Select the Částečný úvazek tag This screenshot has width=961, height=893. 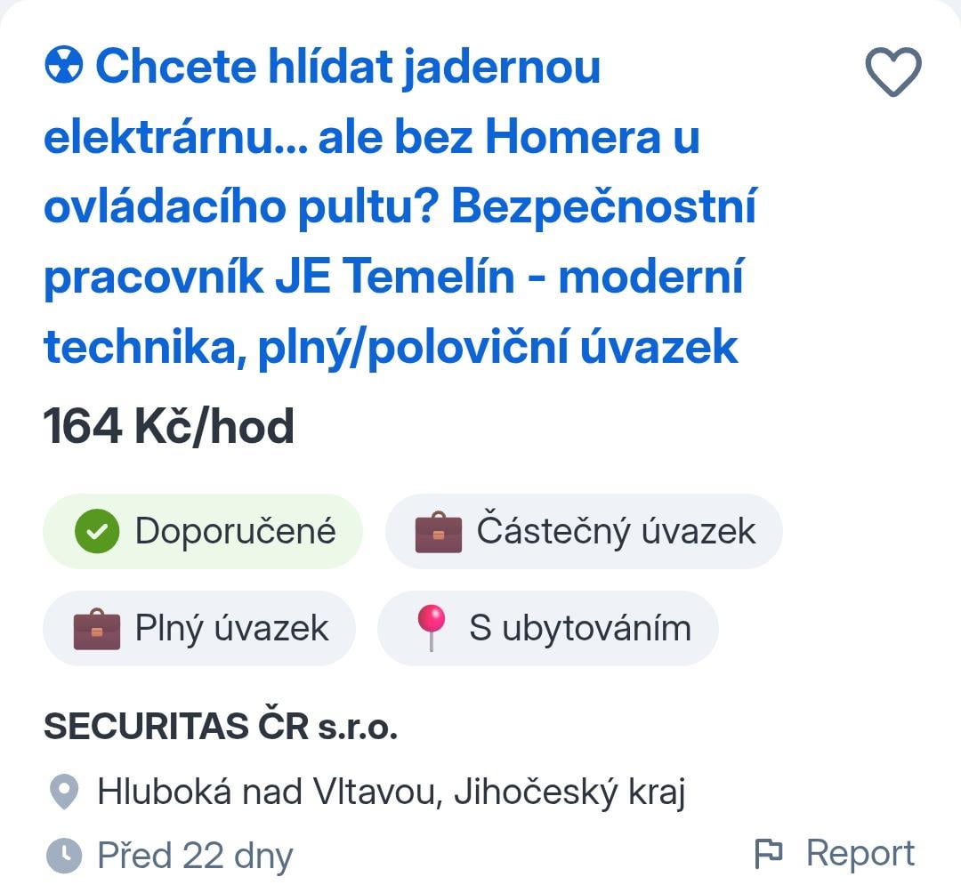coord(583,531)
